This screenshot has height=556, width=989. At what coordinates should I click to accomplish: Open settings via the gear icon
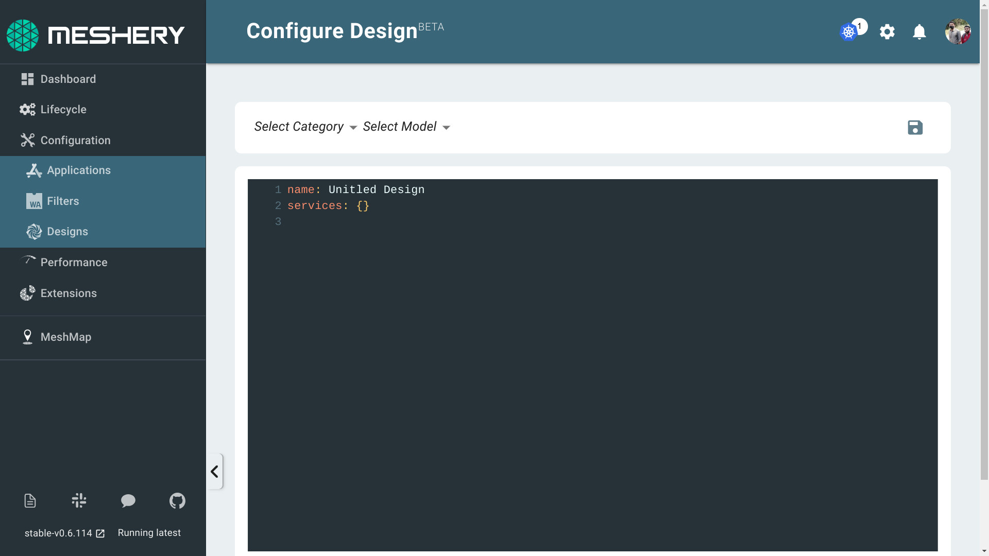tap(887, 32)
